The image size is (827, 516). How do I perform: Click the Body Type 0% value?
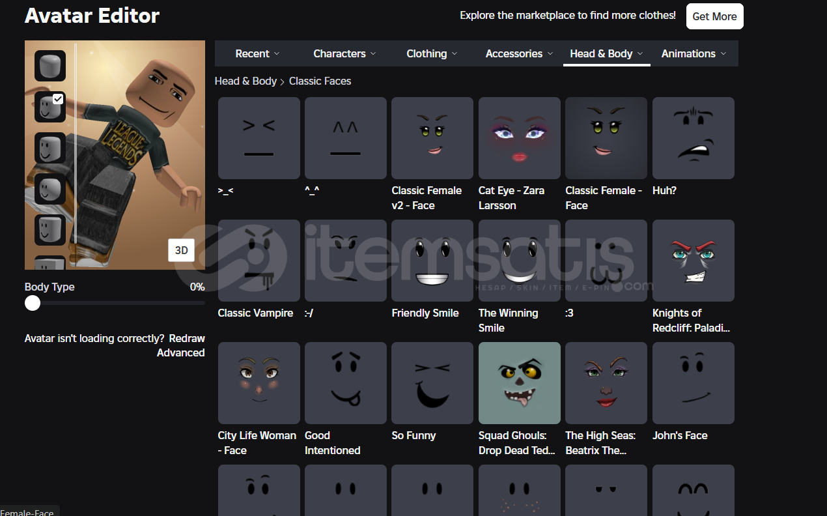(197, 287)
